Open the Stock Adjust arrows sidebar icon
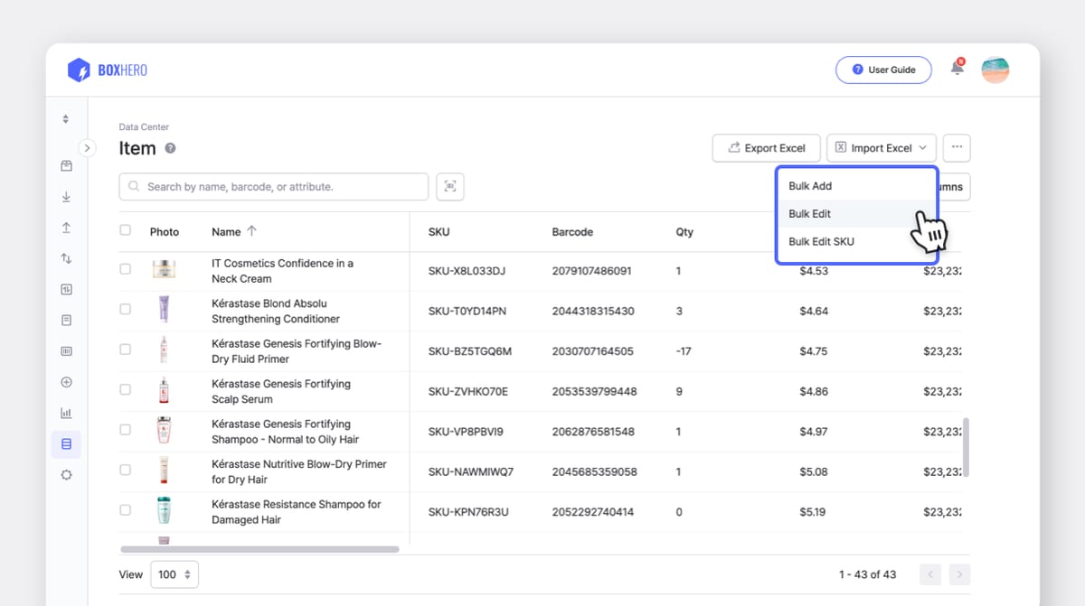This screenshot has height=606, width=1085. [x=65, y=258]
